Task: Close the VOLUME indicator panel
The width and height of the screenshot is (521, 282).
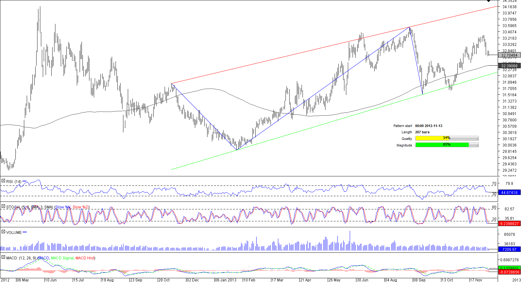Action: pos(3,232)
